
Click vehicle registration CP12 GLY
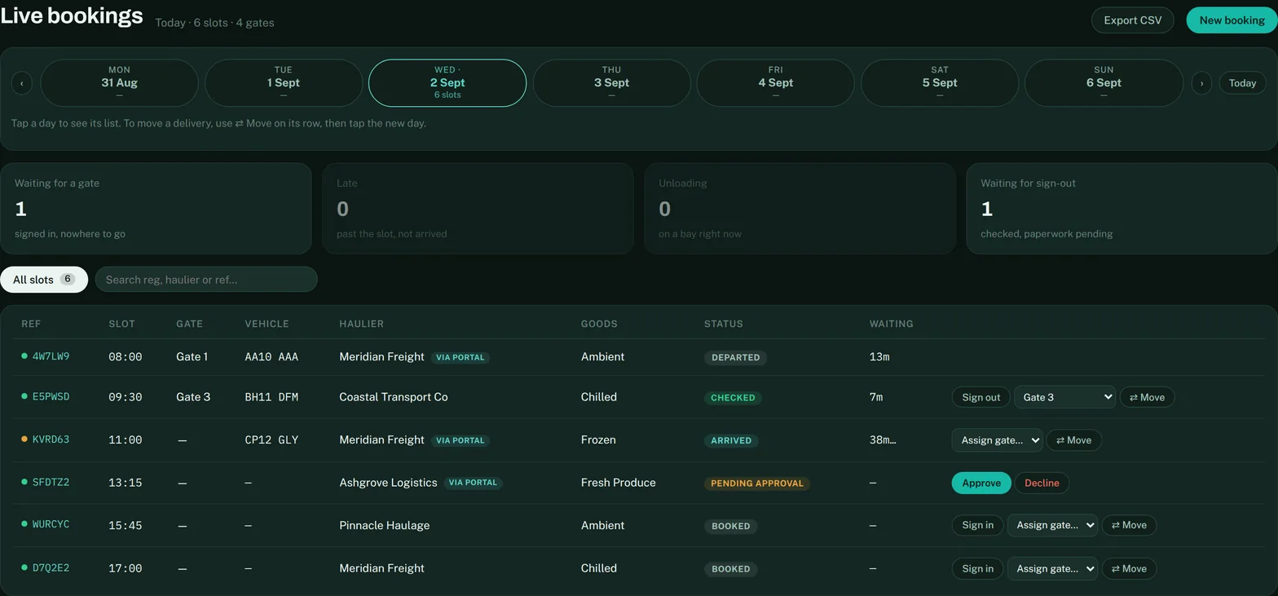tap(271, 440)
